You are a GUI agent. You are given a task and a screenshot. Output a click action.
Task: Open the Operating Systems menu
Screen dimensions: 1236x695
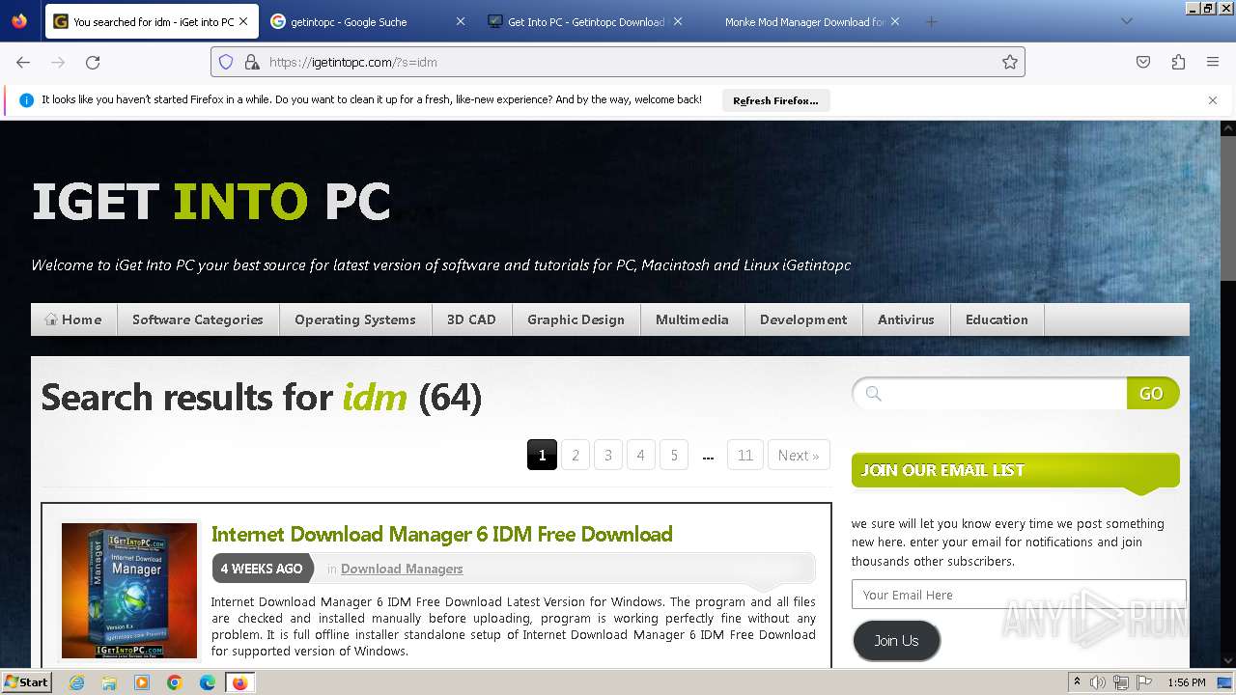click(x=355, y=320)
